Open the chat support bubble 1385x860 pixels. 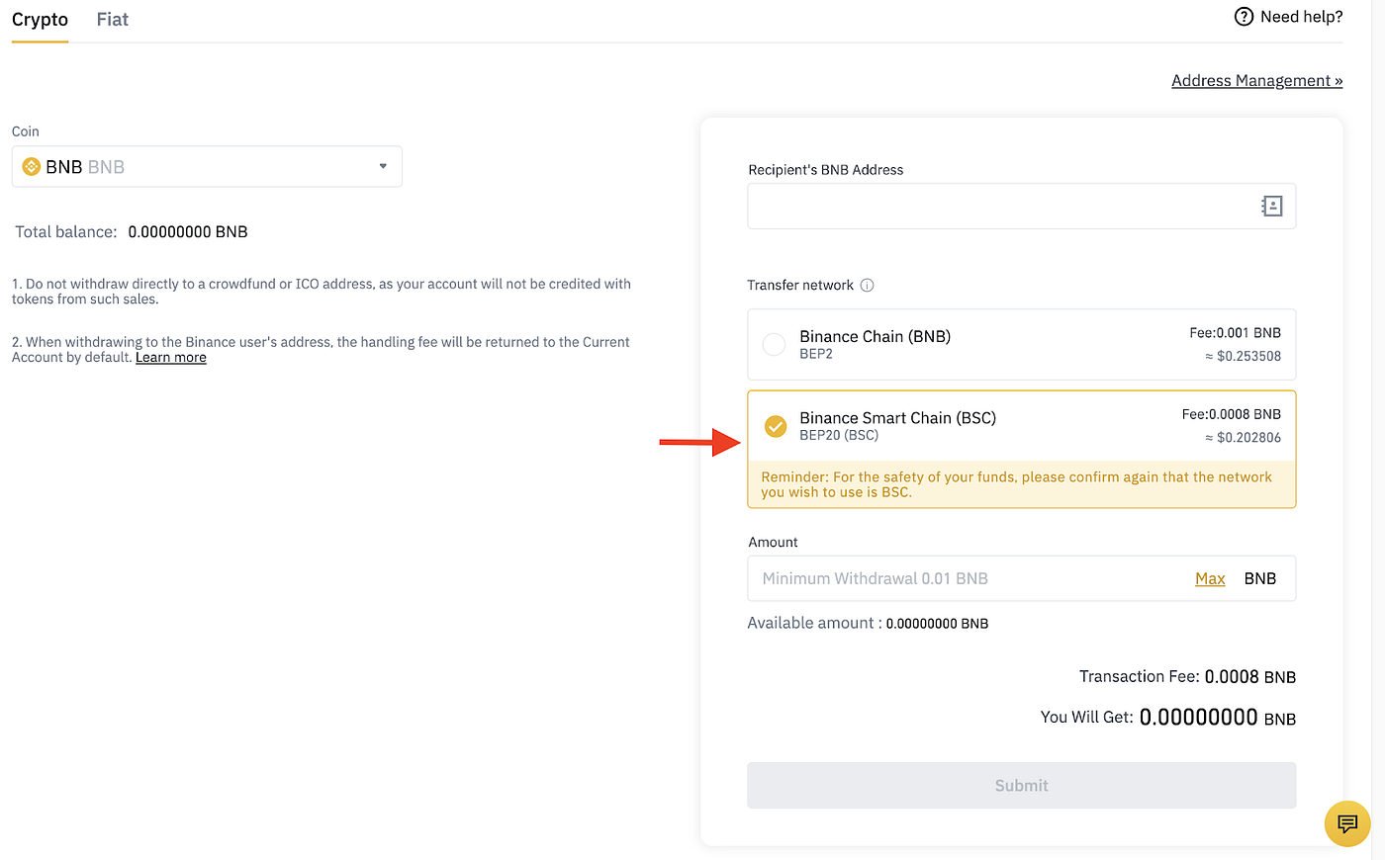coord(1346,823)
